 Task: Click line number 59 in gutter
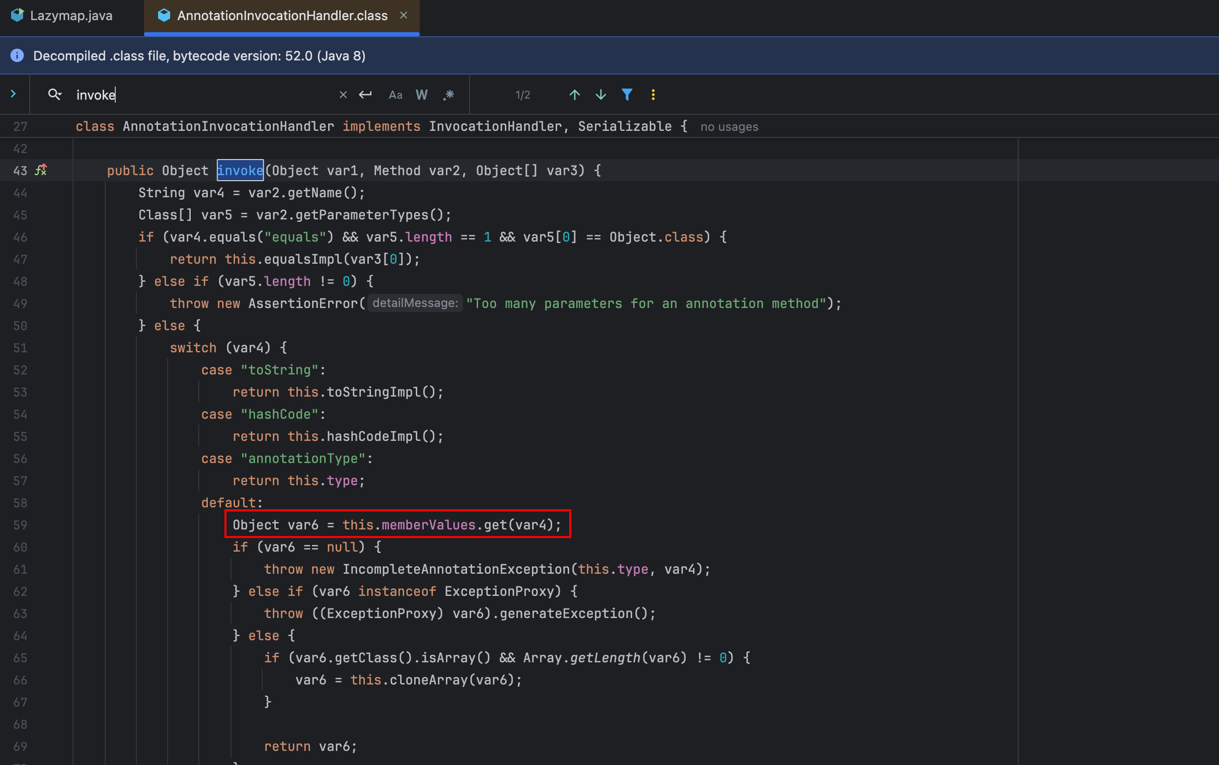(x=20, y=525)
